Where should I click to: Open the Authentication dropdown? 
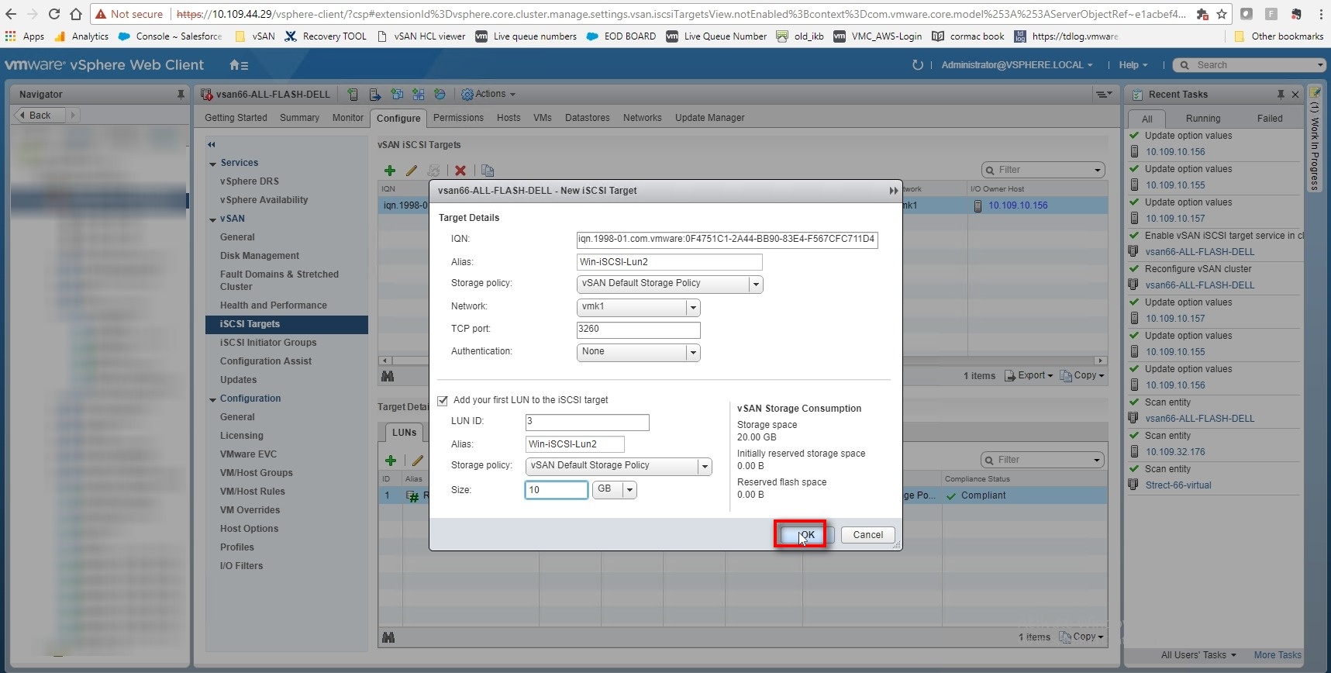tap(692, 353)
